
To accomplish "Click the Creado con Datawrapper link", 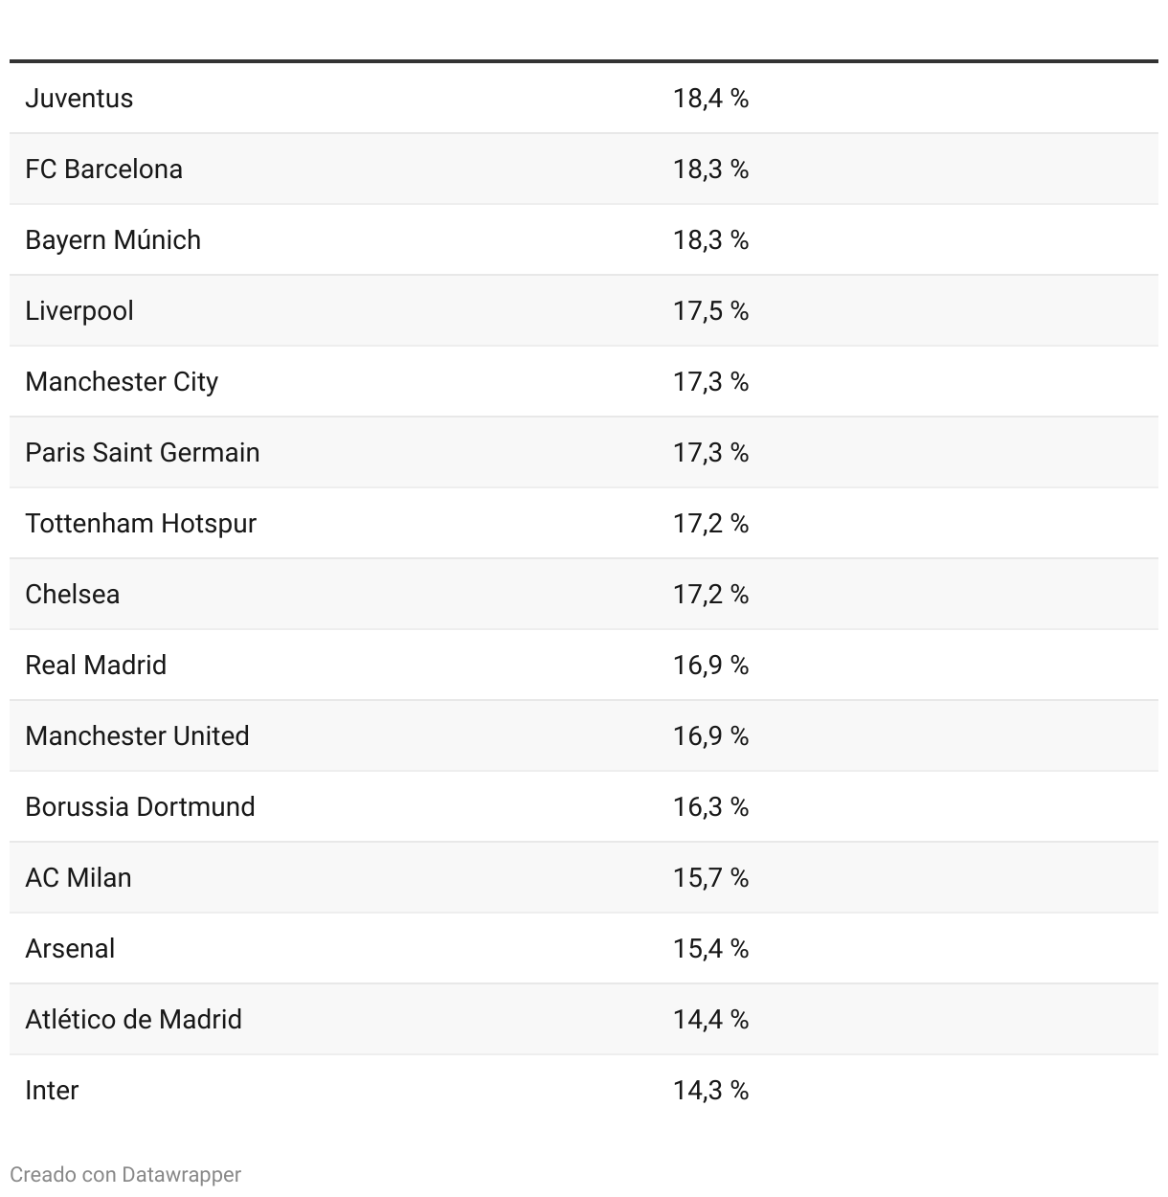I will click(125, 1175).
